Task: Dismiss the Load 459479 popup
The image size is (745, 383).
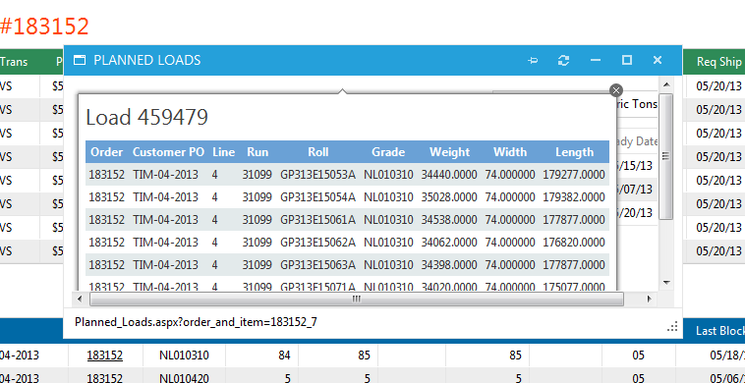Action: (x=616, y=90)
